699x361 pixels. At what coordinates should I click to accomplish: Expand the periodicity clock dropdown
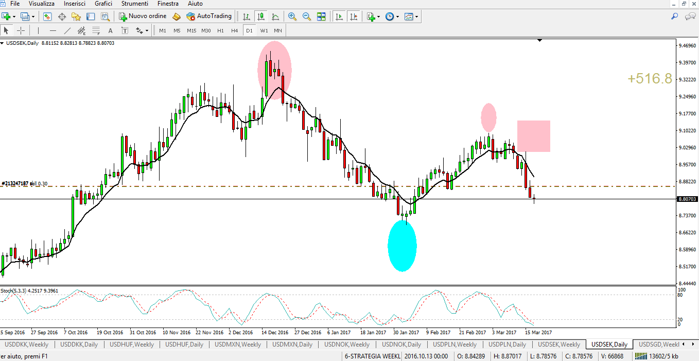click(x=392, y=16)
